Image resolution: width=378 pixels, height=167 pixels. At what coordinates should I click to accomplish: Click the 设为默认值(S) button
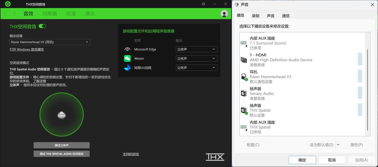(322, 145)
